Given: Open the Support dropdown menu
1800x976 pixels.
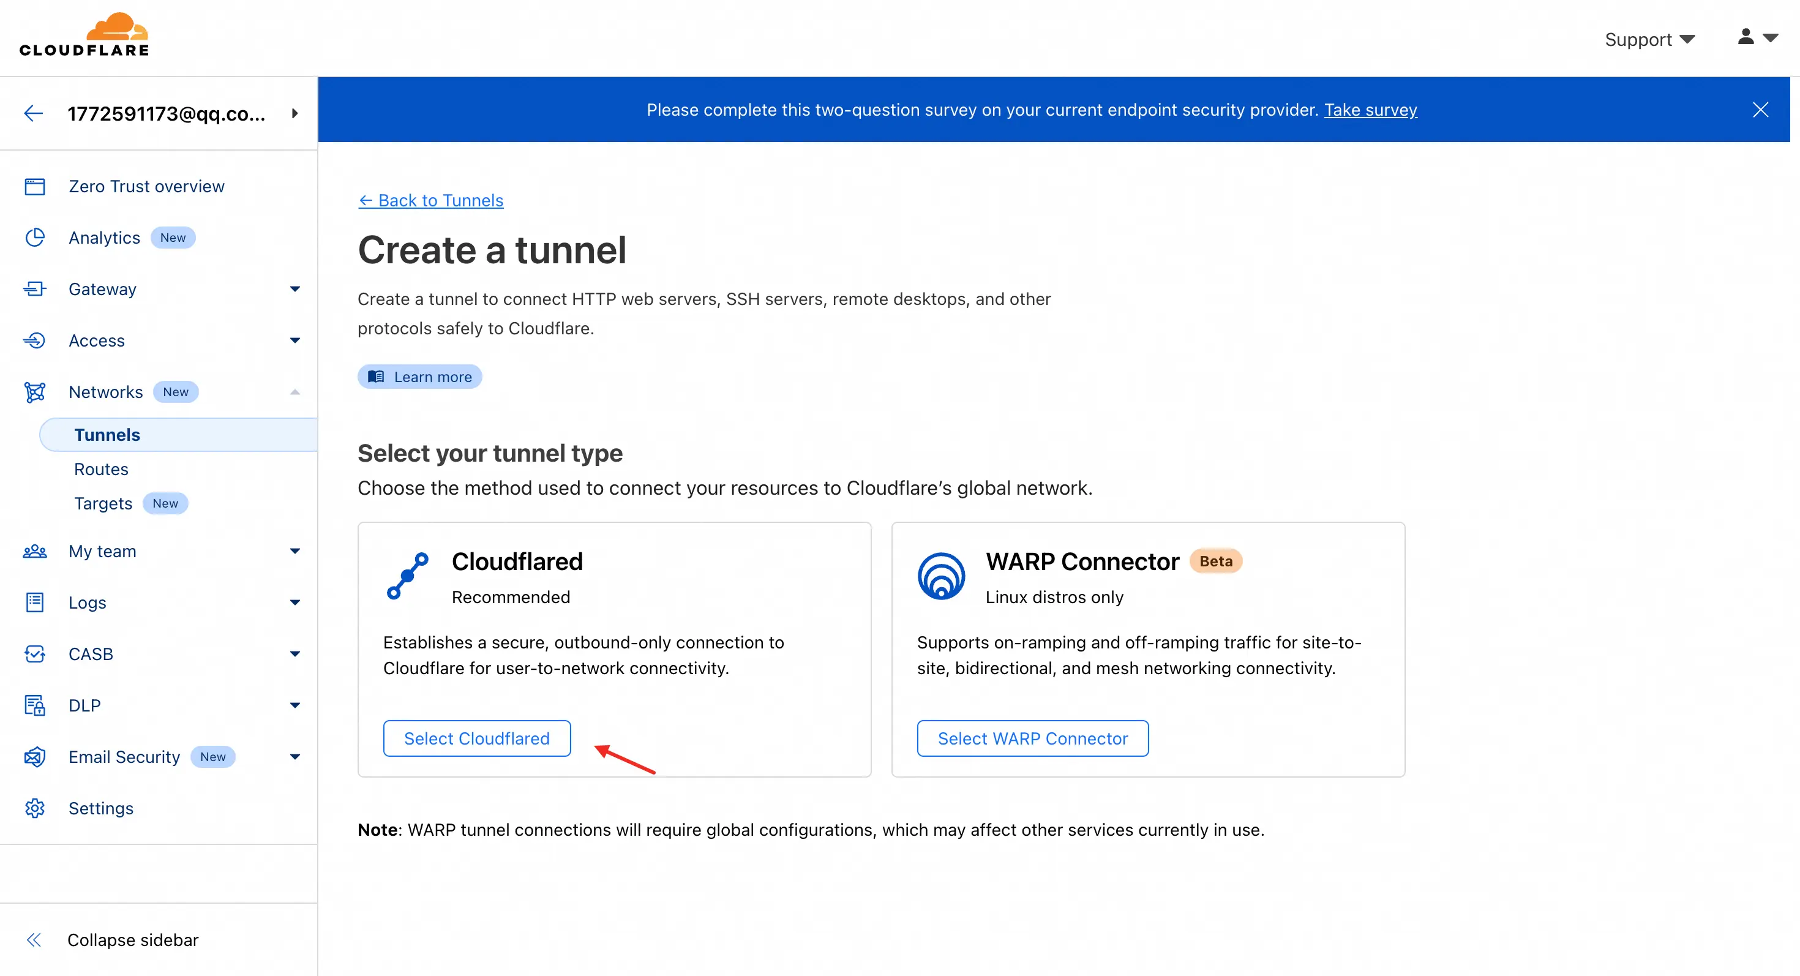Looking at the screenshot, I should (x=1650, y=39).
